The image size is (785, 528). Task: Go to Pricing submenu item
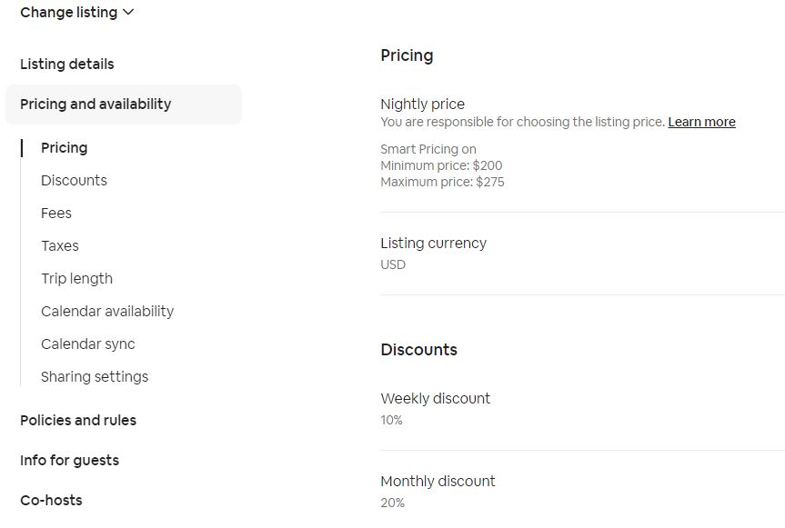click(65, 148)
